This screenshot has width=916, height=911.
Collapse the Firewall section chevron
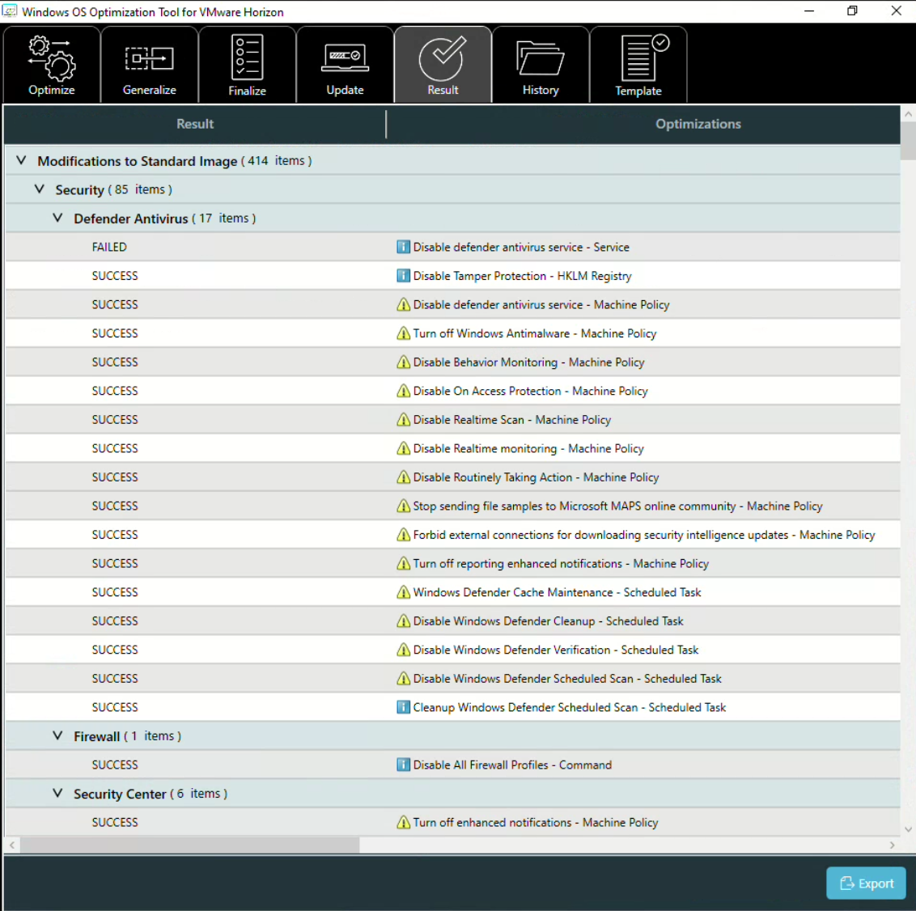coord(57,736)
